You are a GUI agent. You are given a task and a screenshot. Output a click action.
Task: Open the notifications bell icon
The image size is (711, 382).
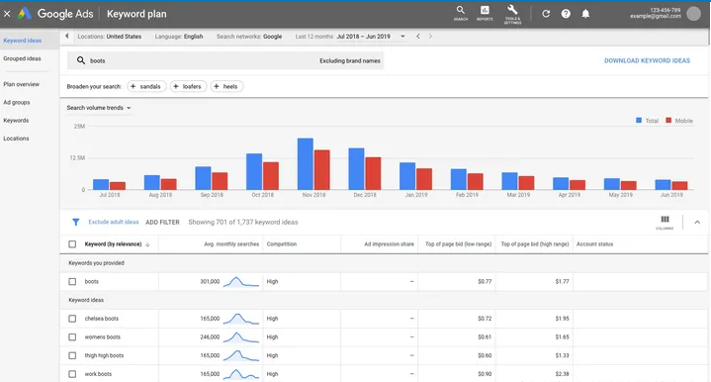point(585,14)
